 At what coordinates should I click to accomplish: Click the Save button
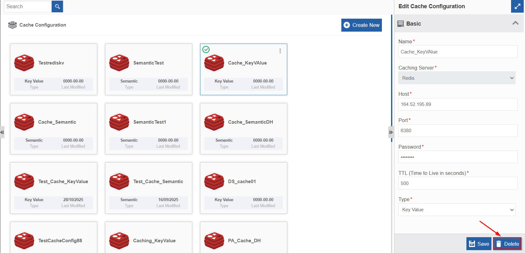pos(479,244)
